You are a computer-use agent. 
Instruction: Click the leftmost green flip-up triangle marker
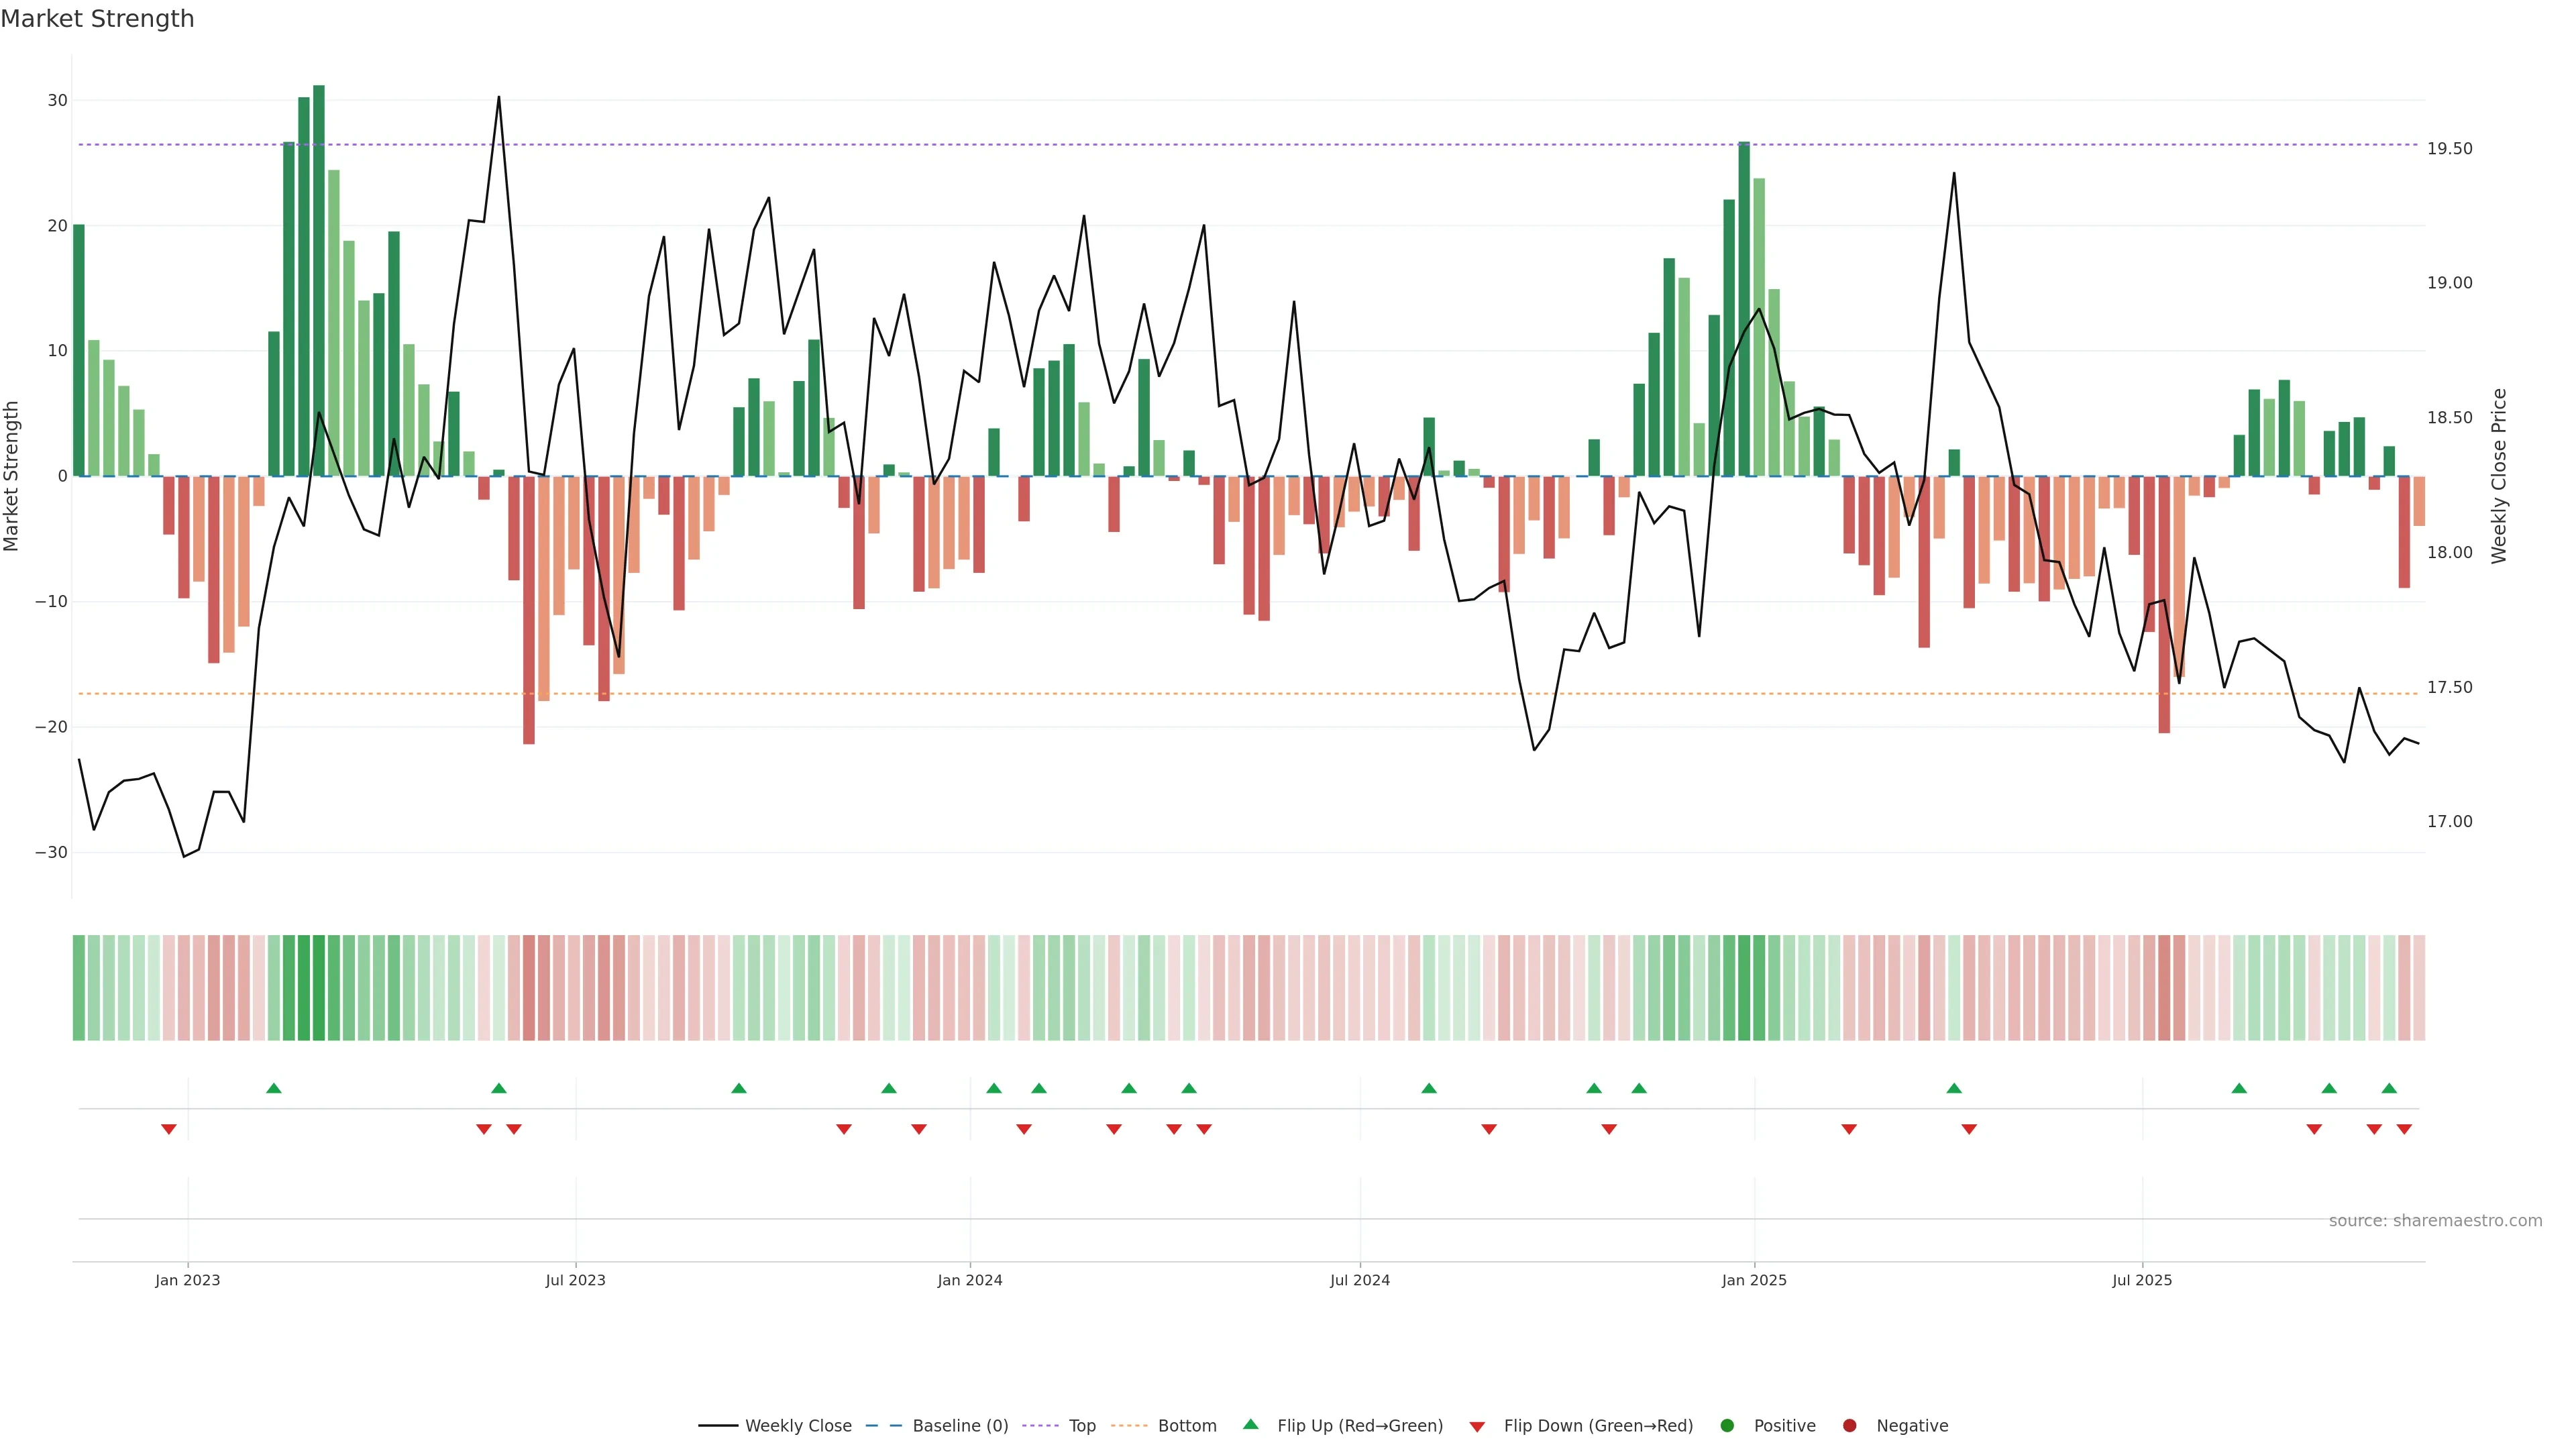274,1088
